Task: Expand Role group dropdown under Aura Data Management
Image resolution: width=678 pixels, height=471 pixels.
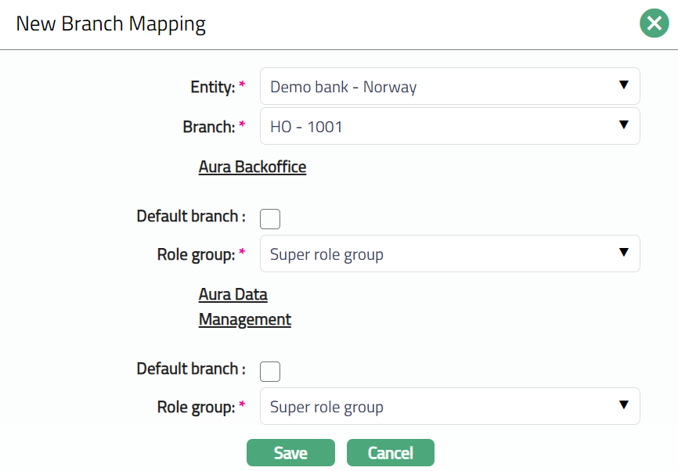Action: [438, 407]
